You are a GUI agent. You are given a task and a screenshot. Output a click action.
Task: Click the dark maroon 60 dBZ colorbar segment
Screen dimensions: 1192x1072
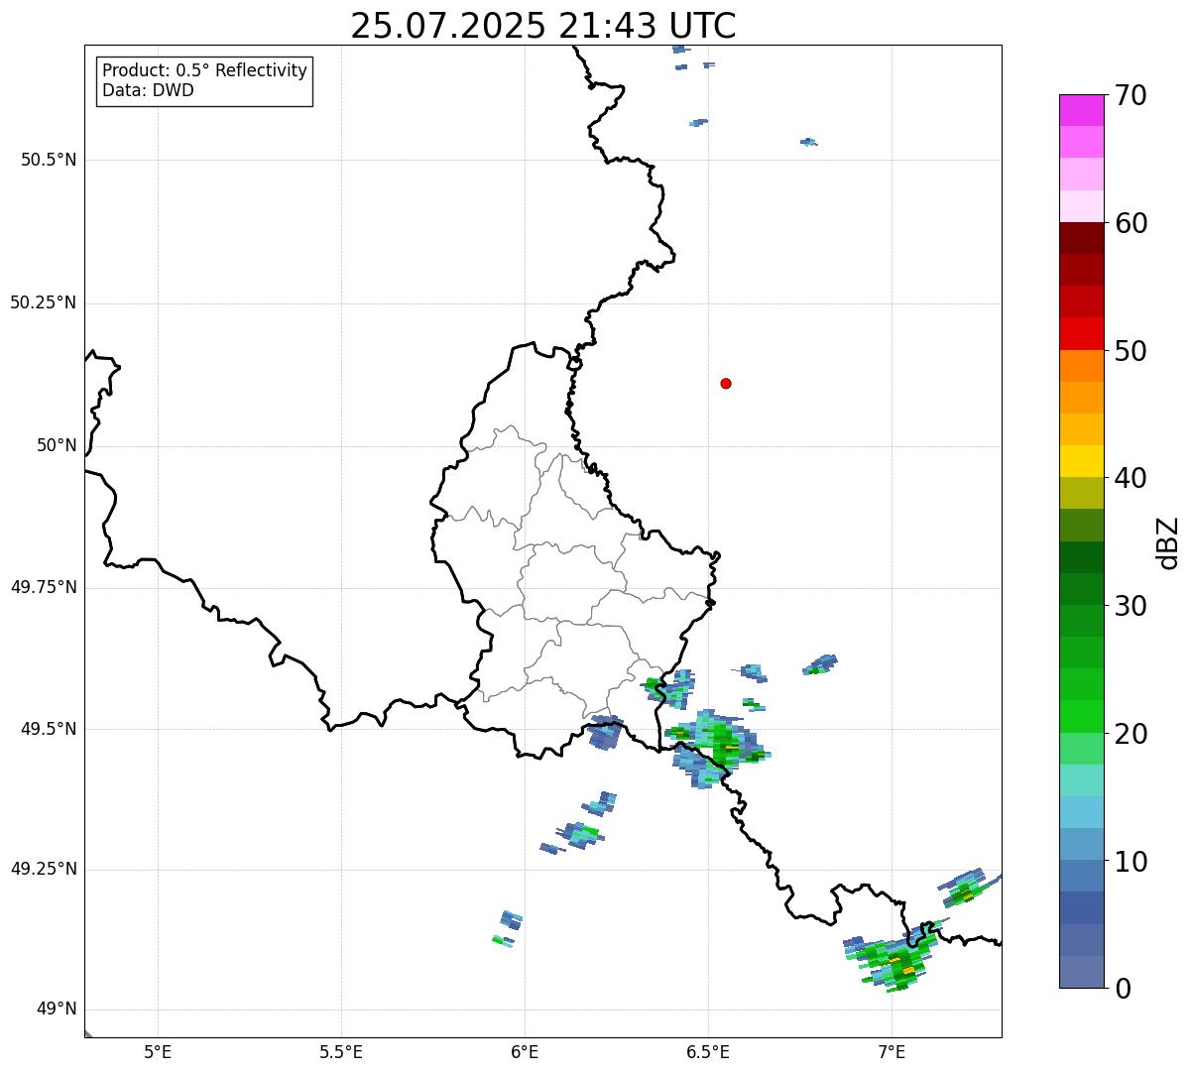1081,238
